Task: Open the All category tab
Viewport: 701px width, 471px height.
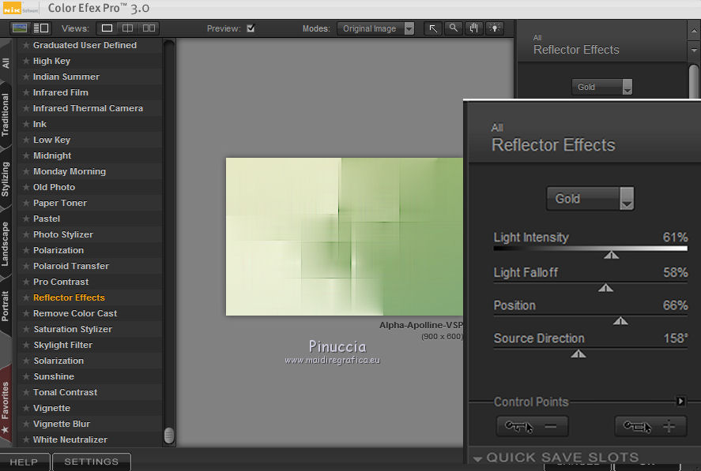Action: coord(6,62)
